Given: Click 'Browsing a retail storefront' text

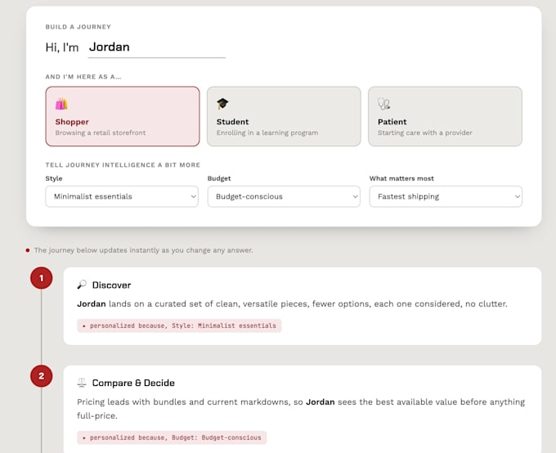Looking at the screenshot, I should pos(101,132).
